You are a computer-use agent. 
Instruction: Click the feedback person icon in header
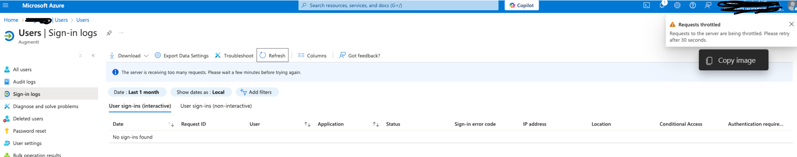point(708,5)
